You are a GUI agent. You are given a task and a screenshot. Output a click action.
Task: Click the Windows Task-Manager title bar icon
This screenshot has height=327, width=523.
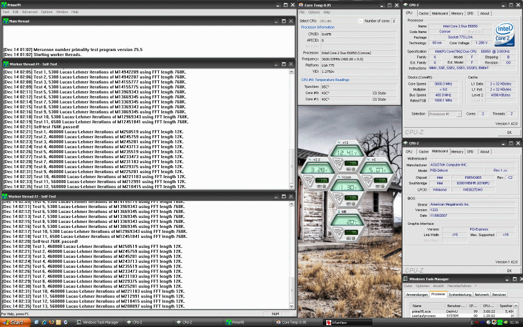point(406,278)
